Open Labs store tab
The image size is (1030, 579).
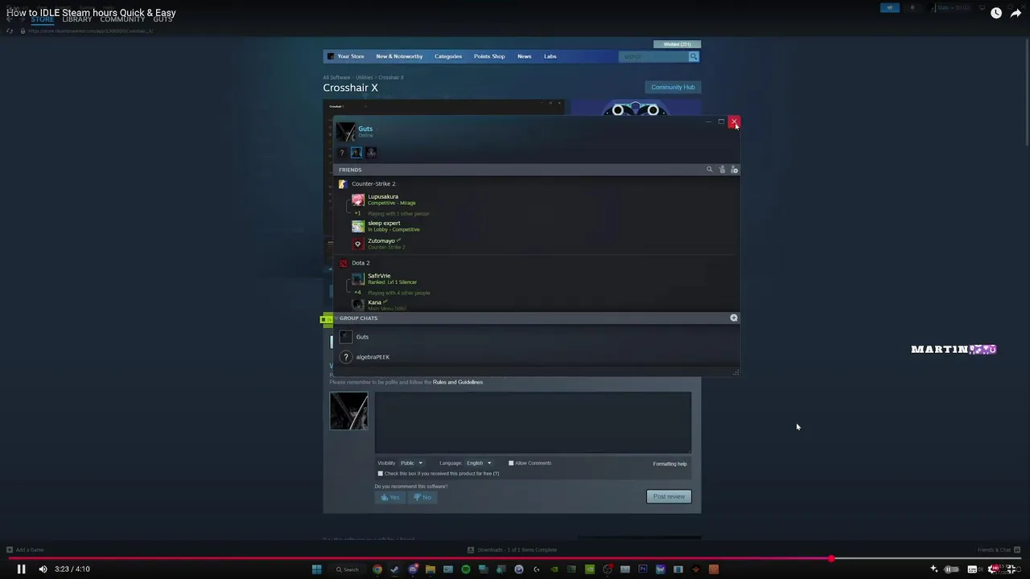[550, 56]
